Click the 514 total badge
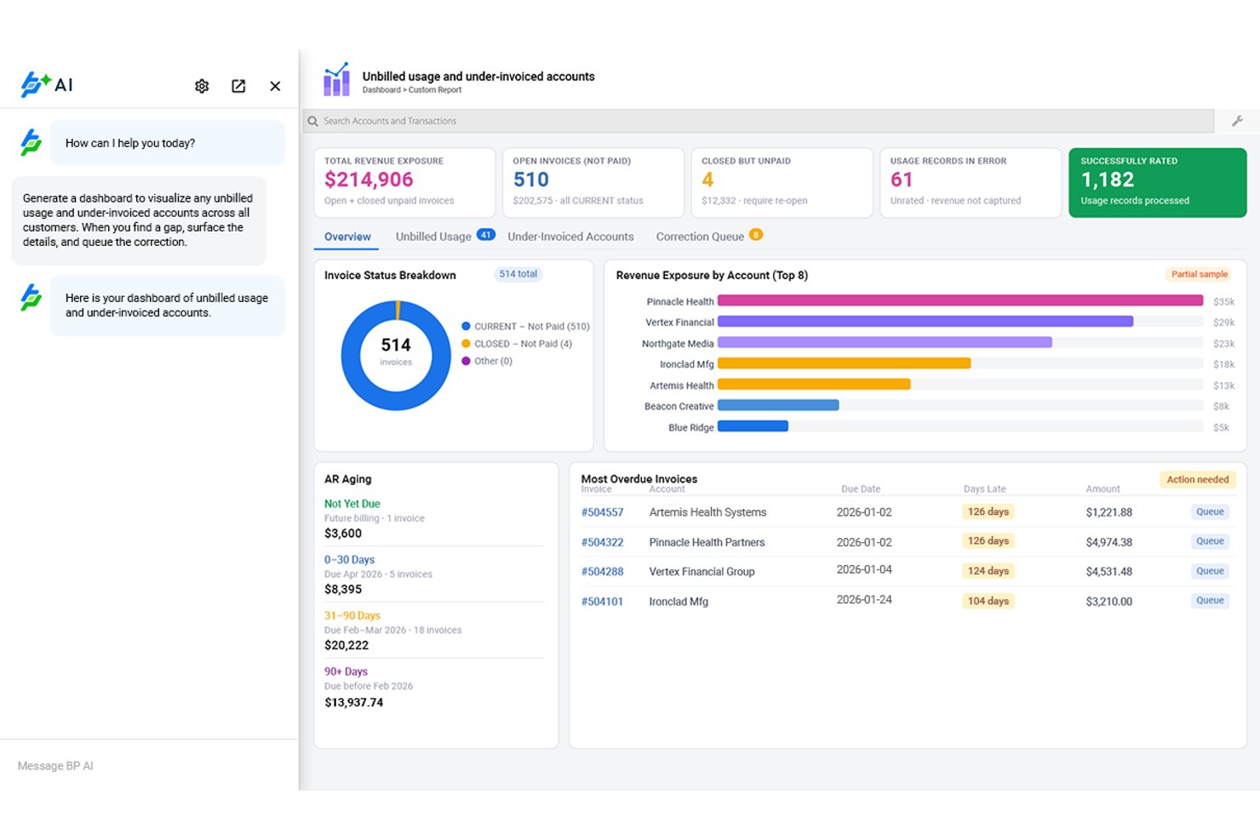The width and height of the screenshot is (1260, 840). pos(518,274)
